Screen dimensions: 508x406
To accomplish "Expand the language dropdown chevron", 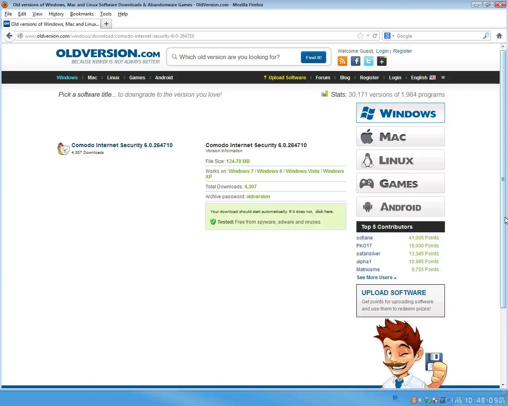I will point(443,77).
